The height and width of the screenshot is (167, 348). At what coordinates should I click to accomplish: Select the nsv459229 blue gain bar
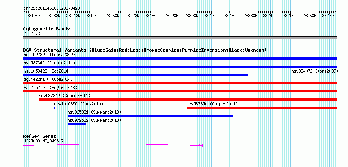point(180,59)
